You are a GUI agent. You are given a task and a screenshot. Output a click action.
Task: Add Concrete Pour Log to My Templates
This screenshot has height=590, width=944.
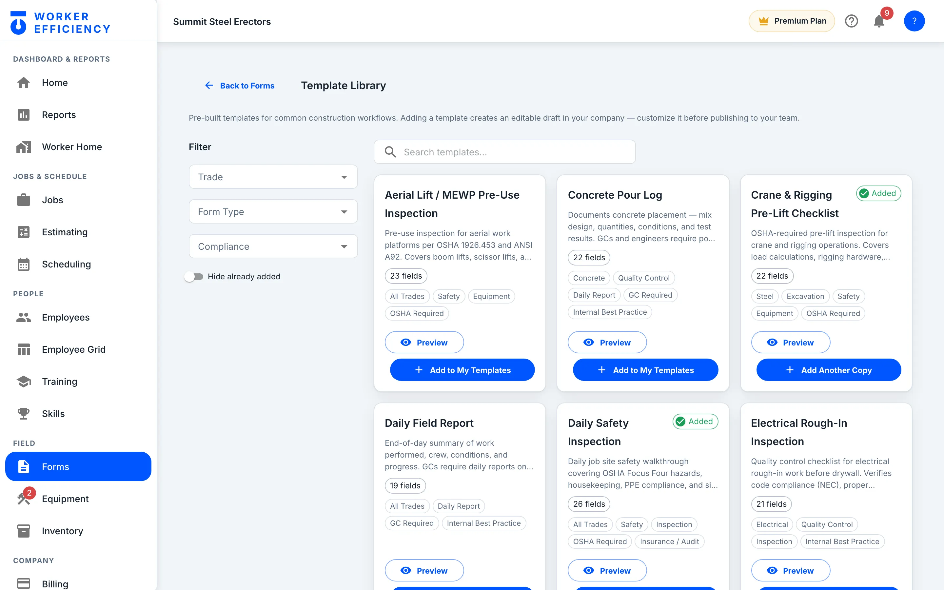click(645, 370)
